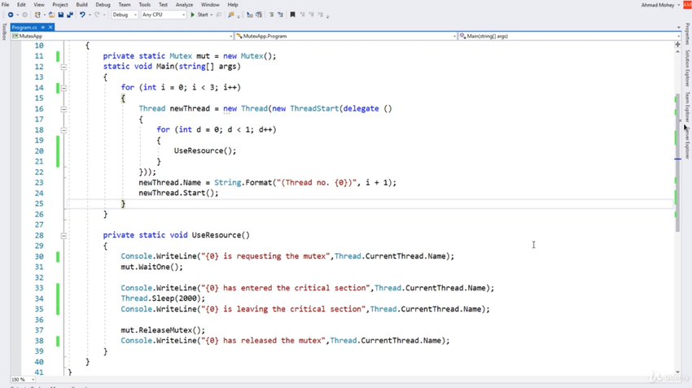Click the New Project toolbar icon
This screenshot has width=692, height=388.
(x=37, y=15)
